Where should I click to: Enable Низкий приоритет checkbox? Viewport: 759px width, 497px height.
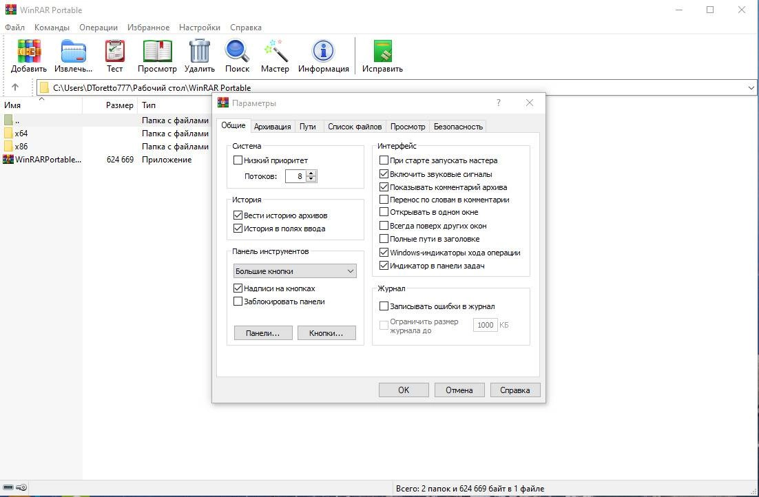coord(238,160)
